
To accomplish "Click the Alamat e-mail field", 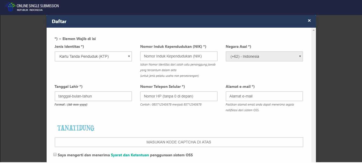I will click(x=264, y=96).
